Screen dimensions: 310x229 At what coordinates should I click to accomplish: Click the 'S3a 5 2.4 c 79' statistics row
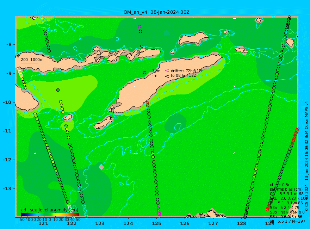(x=285, y=208)
